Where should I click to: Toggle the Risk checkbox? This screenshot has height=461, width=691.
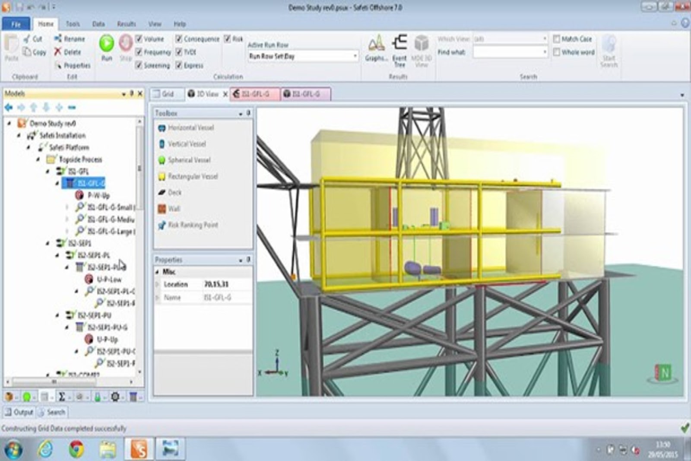(227, 39)
